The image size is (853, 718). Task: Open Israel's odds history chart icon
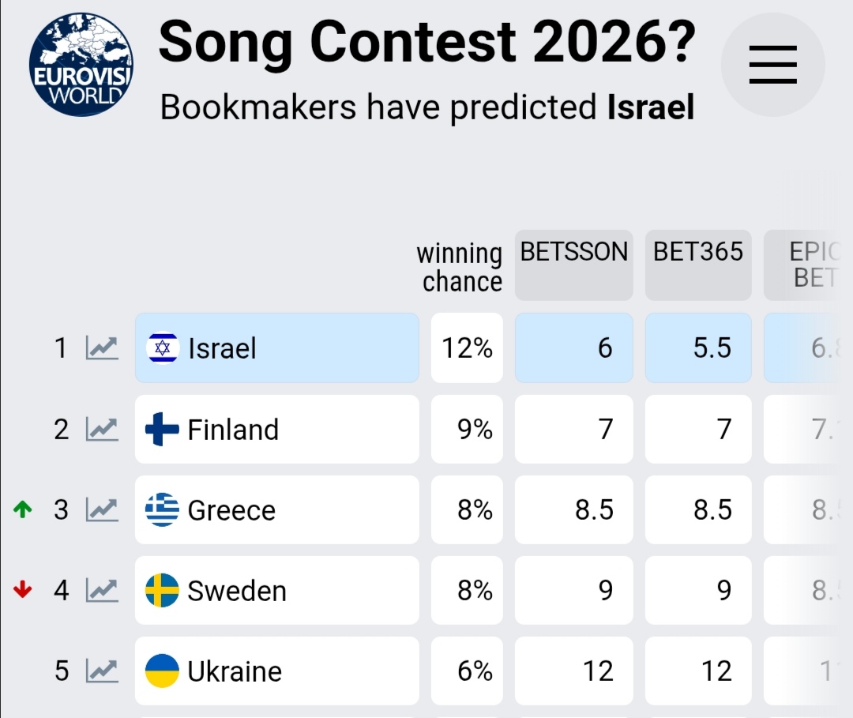coord(102,348)
